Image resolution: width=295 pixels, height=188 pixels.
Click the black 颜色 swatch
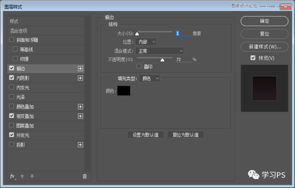124,91
